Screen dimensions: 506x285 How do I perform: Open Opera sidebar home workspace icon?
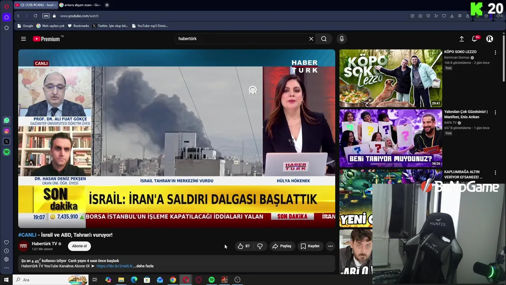coord(6,17)
